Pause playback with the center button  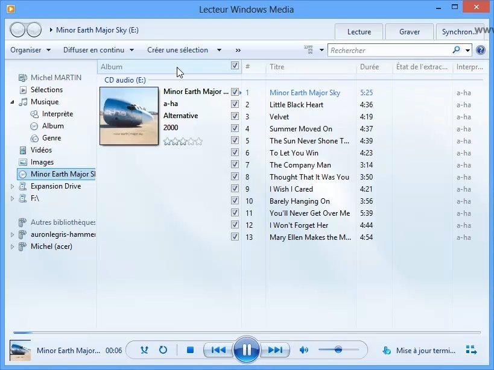[x=247, y=350]
